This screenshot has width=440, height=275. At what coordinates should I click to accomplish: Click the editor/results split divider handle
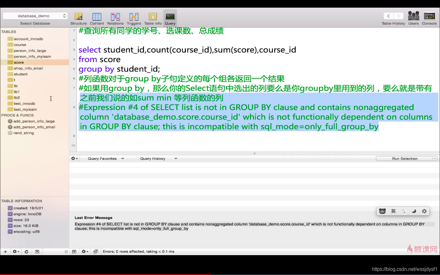(255, 153)
